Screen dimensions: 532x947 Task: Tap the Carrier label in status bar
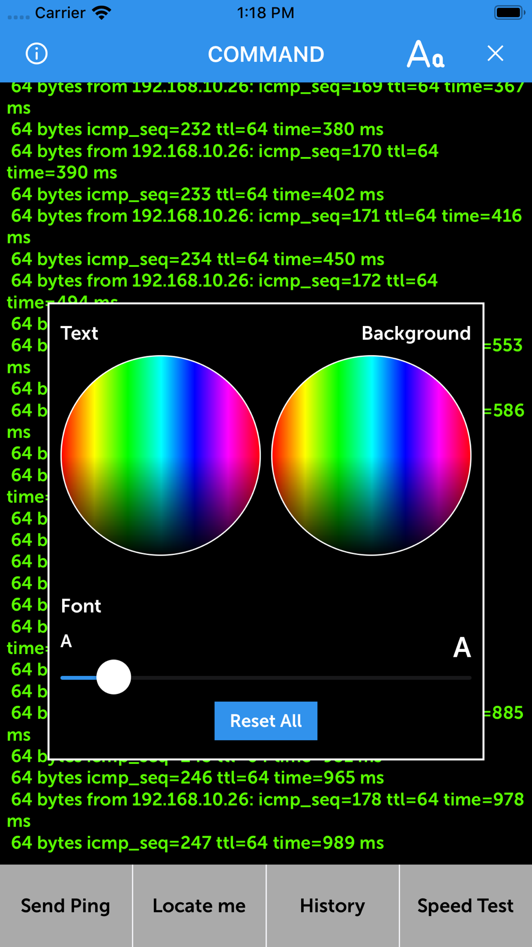60,13
